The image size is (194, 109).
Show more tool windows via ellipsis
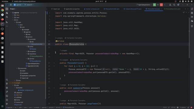click(x=7, y=26)
